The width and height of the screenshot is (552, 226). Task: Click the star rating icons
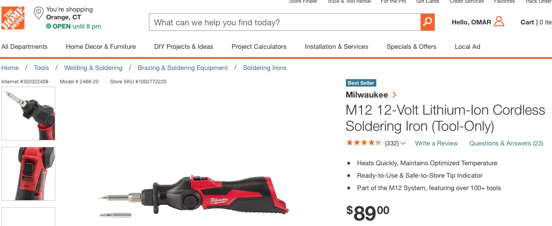click(x=364, y=143)
